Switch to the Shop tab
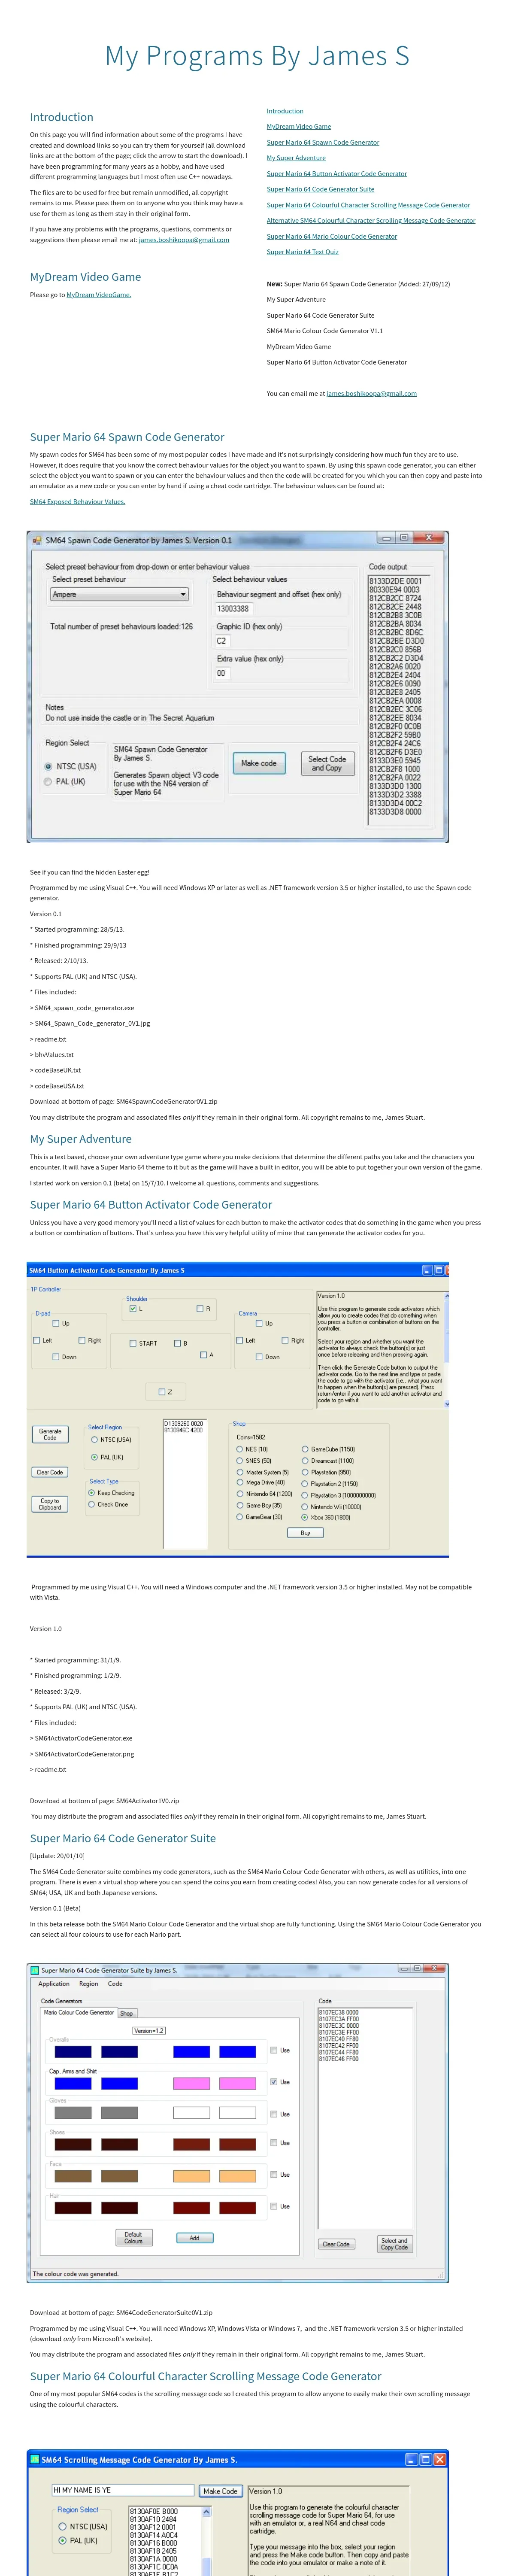 point(126,2013)
